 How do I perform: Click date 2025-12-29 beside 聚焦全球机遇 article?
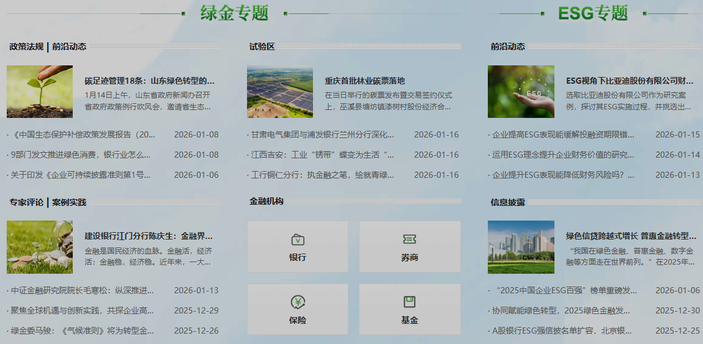point(196,310)
